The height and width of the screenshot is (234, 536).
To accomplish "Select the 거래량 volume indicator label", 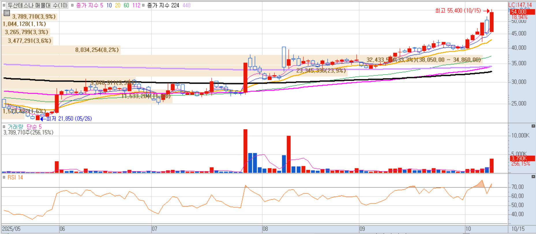I will (x=15, y=127).
